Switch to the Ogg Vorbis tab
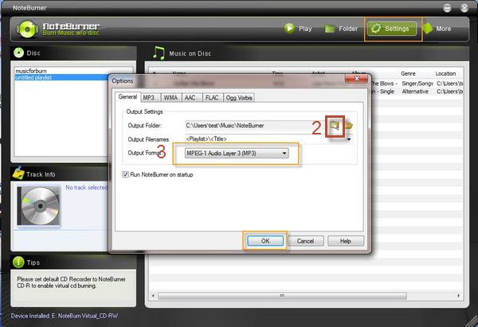 click(x=239, y=98)
